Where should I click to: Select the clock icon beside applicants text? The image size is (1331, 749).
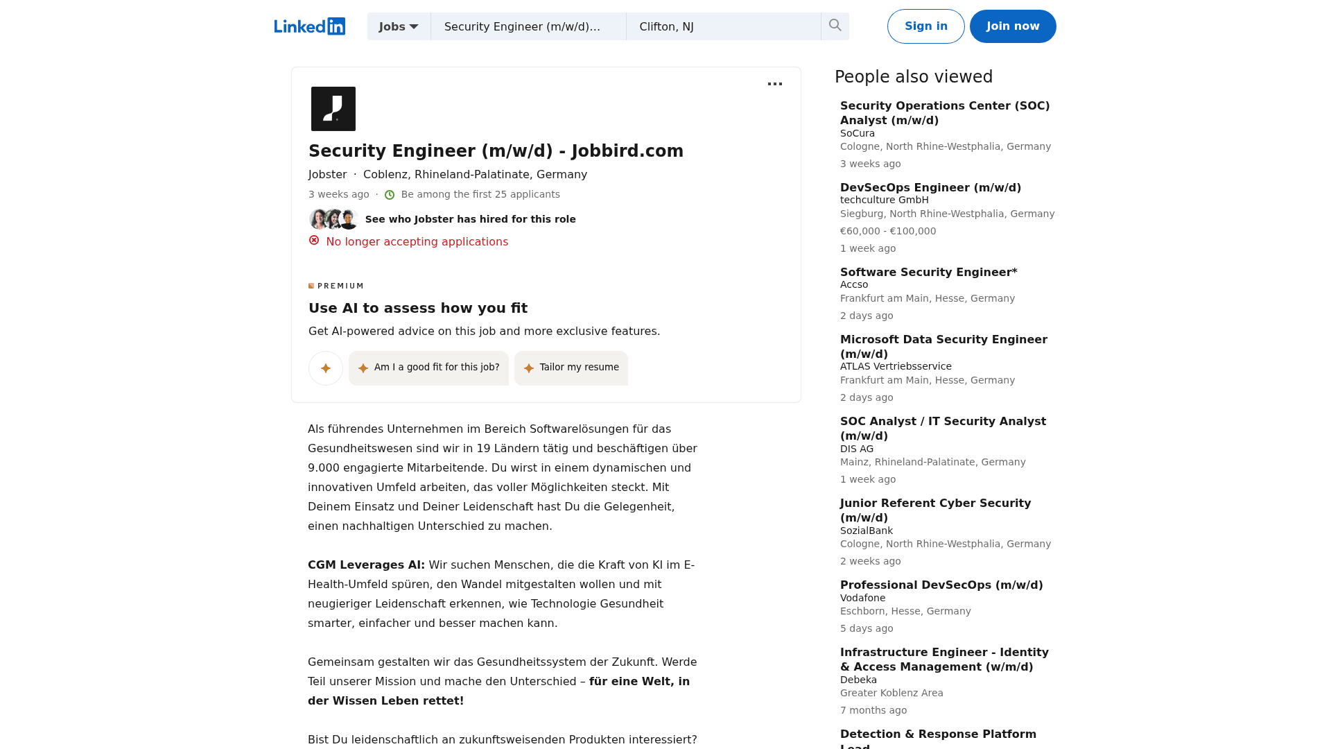pos(390,195)
